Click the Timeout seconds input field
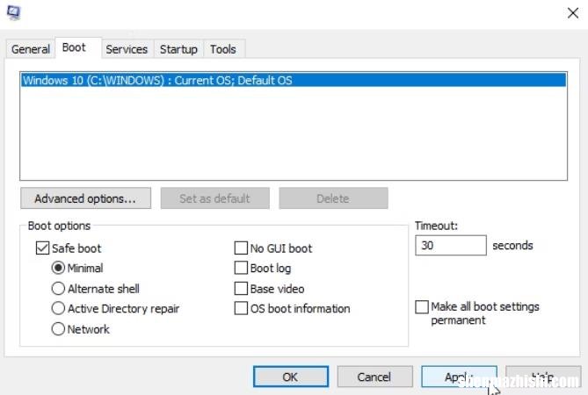This screenshot has width=588, height=395. [451, 245]
